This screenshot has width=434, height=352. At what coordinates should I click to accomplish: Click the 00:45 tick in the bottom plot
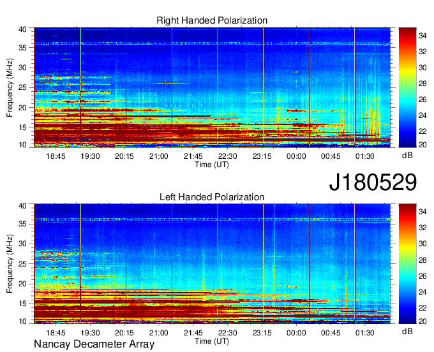331,333
